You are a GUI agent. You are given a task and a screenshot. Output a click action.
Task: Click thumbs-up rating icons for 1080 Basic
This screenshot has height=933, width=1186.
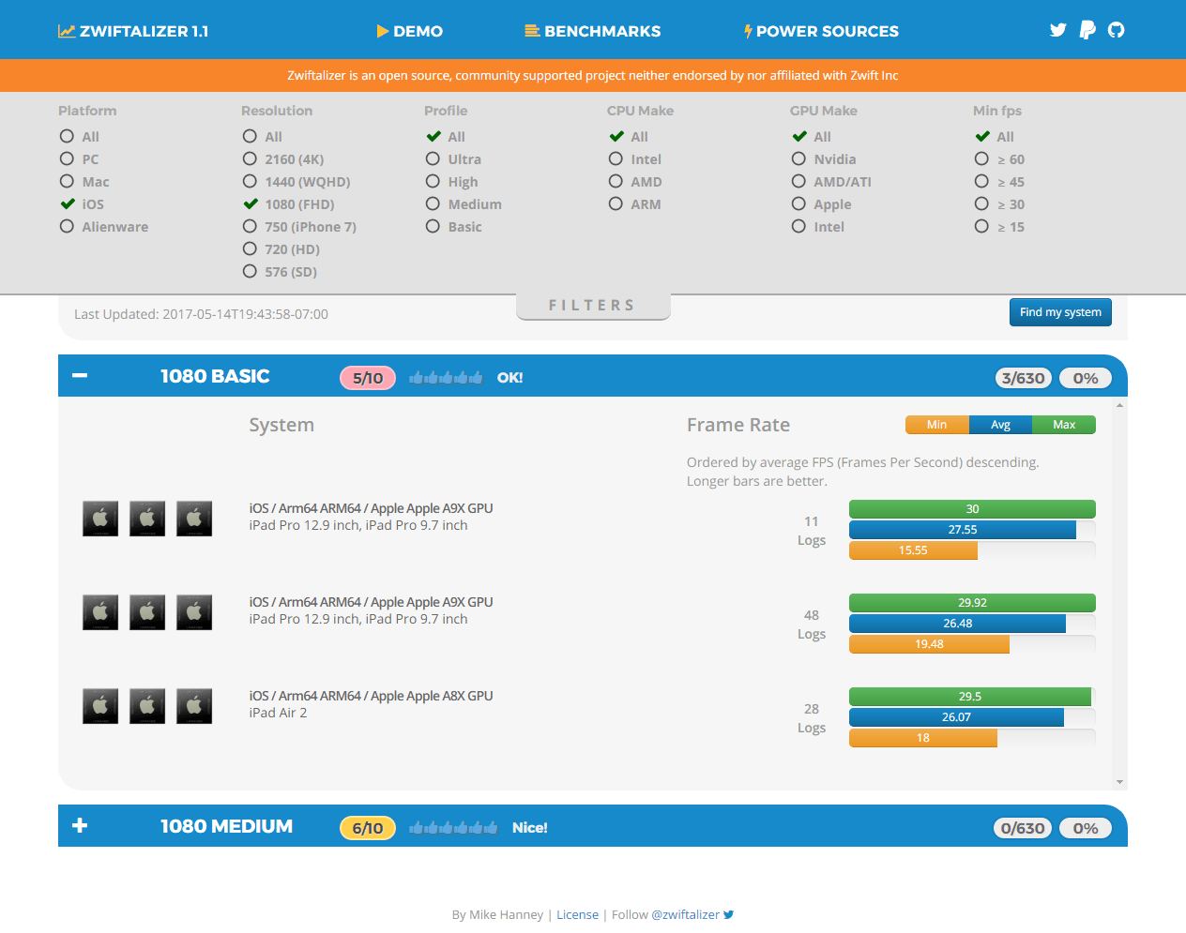(446, 378)
